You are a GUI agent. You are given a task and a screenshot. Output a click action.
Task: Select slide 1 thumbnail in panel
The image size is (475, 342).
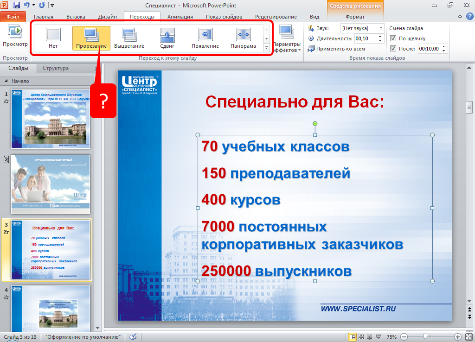pyautogui.click(x=50, y=119)
